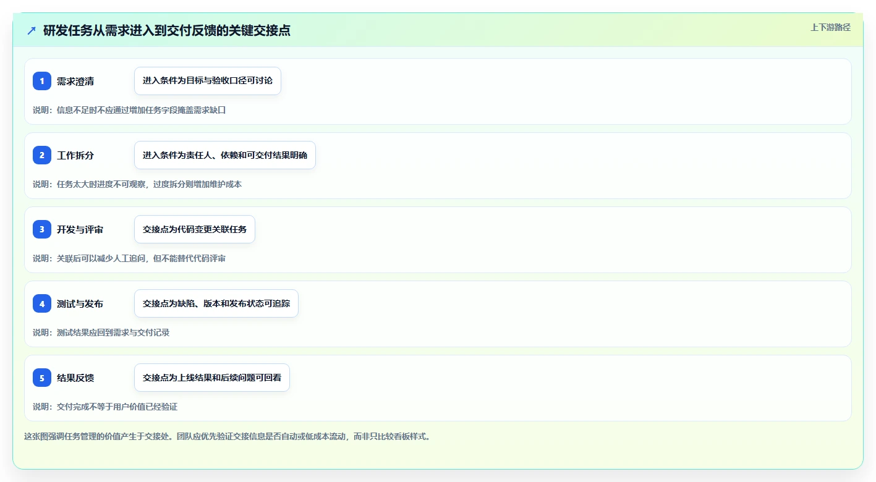
Task: Click step number badge 4
Action: [x=42, y=303]
